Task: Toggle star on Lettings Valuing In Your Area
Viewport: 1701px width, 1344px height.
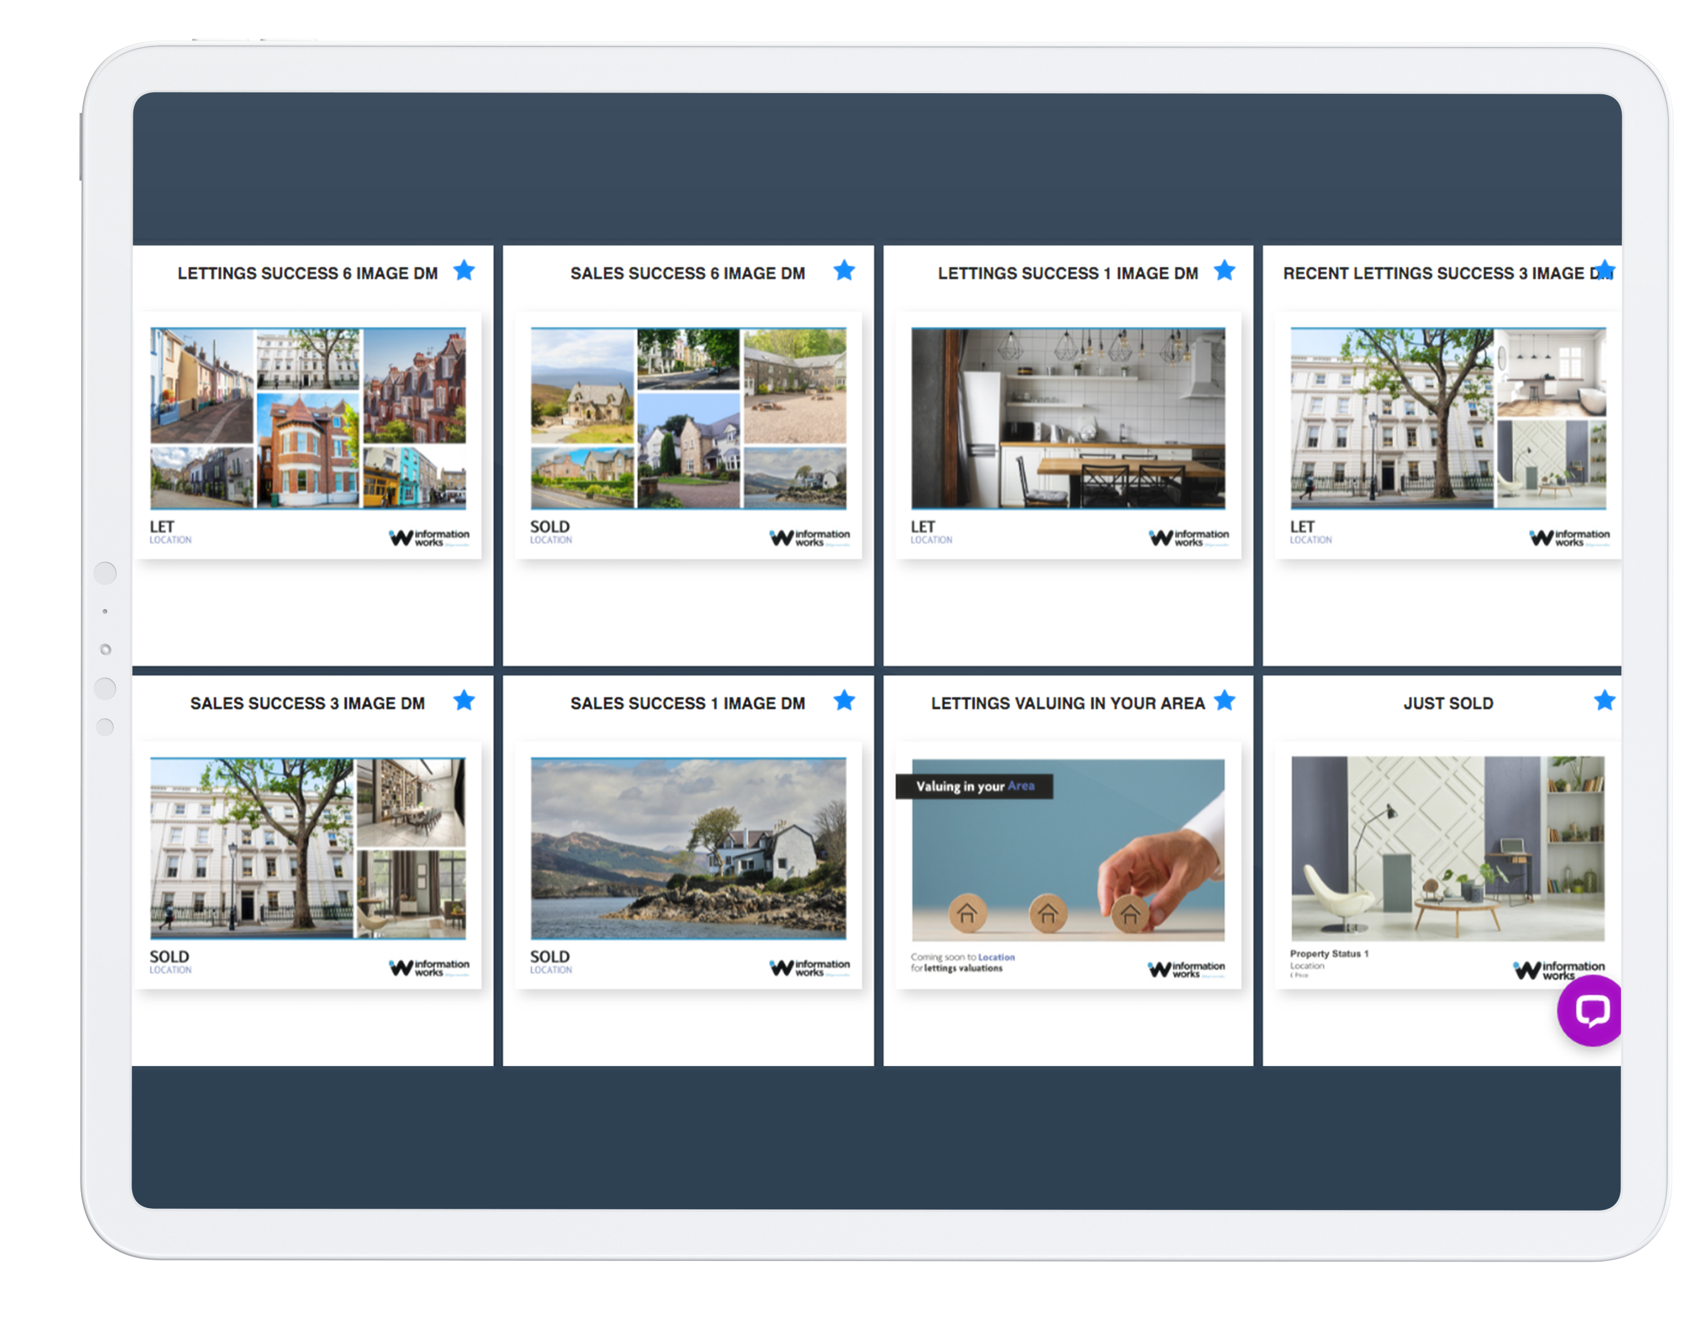Action: pyautogui.click(x=1224, y=700)
